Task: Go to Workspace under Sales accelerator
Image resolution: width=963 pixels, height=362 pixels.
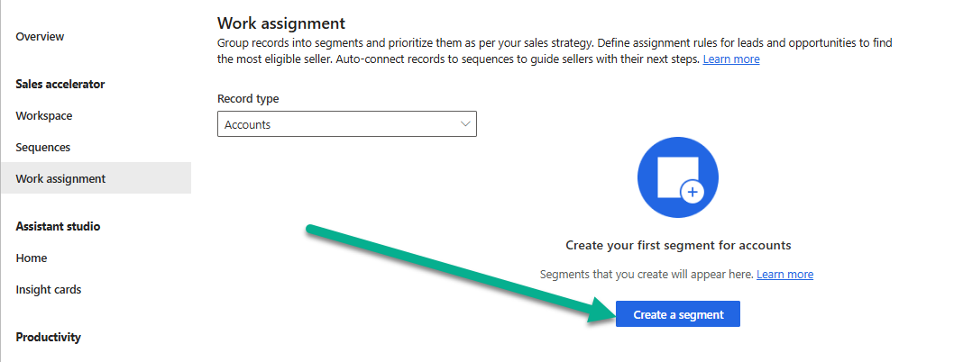Action: pyautogui.click(x=44, y=115)
